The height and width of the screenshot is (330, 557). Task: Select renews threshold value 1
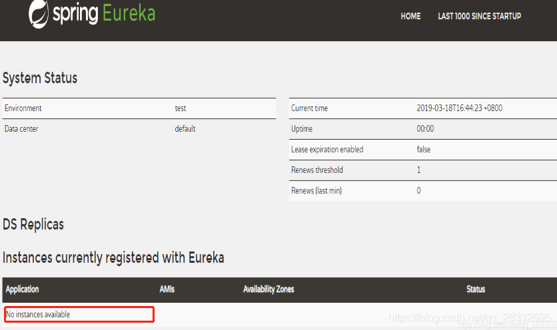click(418, 170)
